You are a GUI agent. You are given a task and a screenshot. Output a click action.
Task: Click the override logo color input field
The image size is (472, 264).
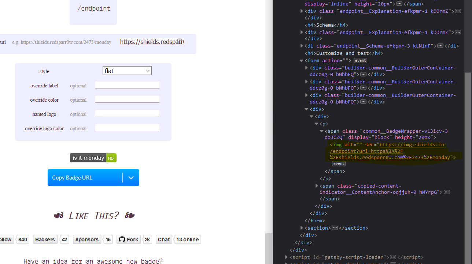[127, 128]
